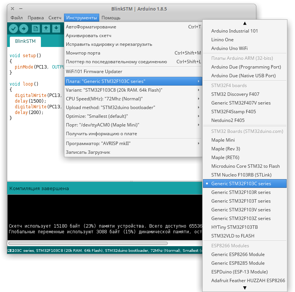The image size is (295, 292).
Task: Select HYTiny STM32F103TB board
Action: 245,227
